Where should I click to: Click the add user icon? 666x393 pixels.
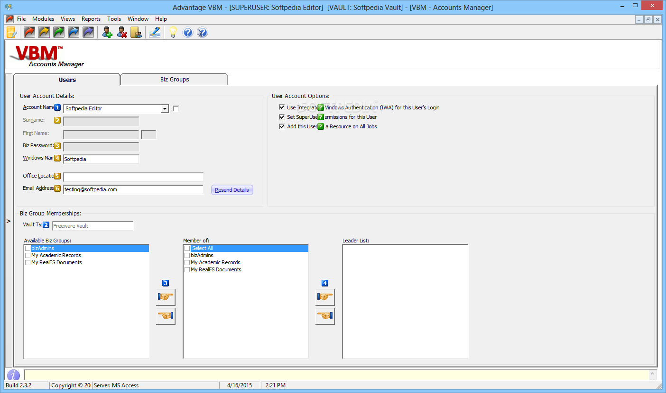click(108, 32)
